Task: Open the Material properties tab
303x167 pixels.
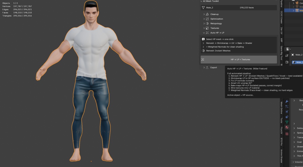Action: 287,127
